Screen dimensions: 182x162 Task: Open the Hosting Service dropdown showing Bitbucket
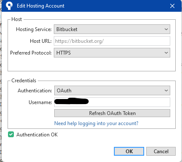click(112, 29)
